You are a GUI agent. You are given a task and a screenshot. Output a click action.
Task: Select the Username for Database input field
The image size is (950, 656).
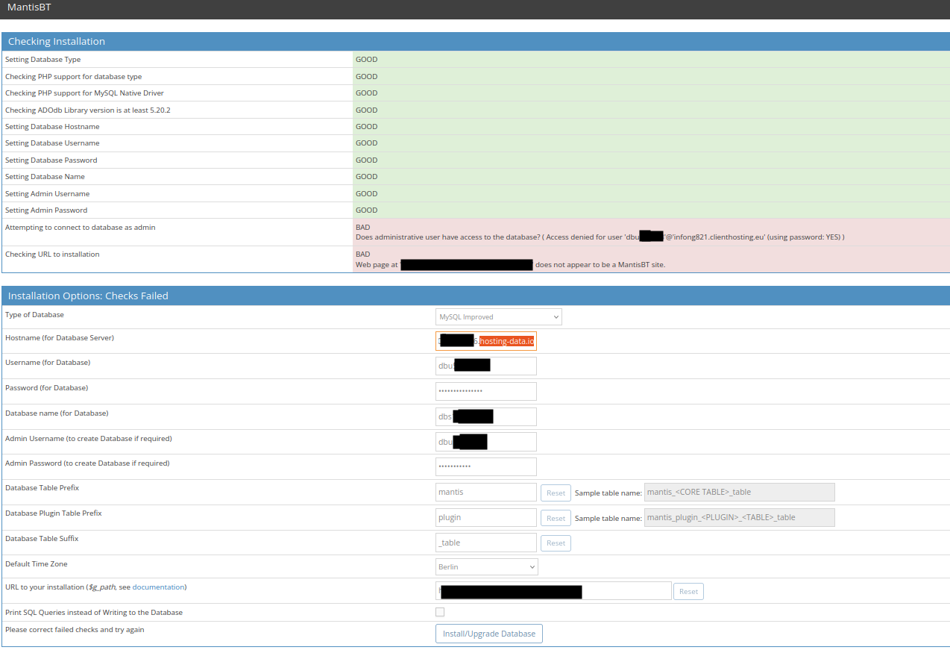485,366
